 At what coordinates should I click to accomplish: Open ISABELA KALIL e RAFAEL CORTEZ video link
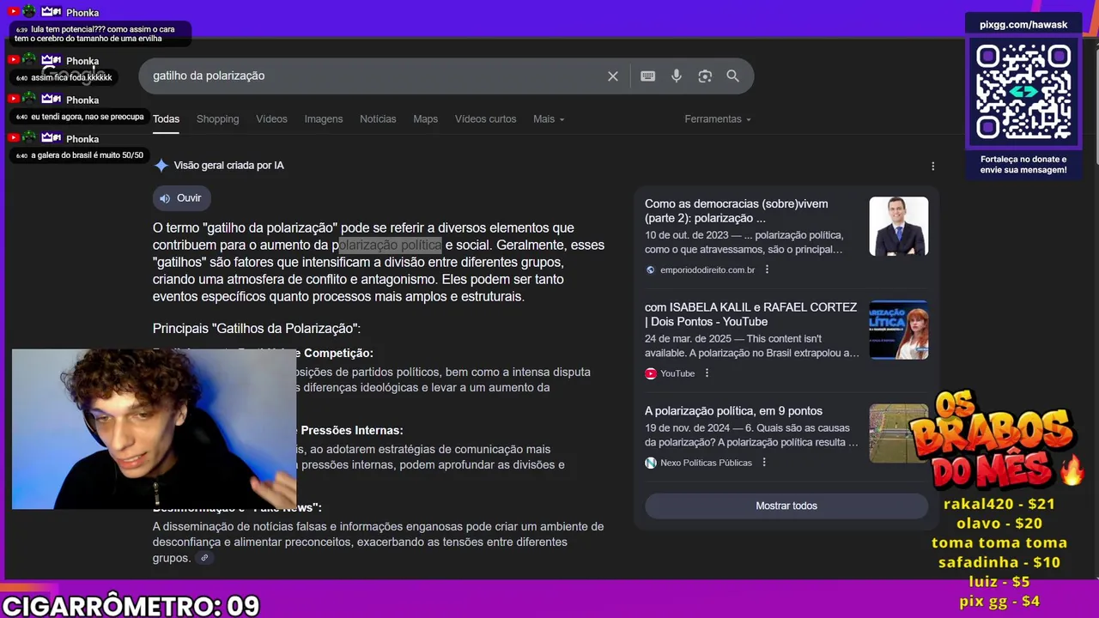[x=750, y=314]
